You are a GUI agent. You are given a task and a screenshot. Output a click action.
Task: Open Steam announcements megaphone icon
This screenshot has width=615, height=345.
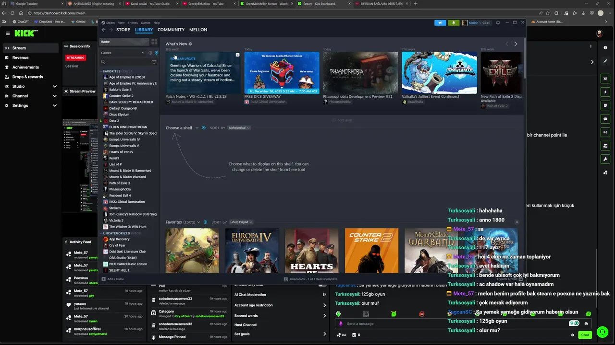click(440, 23)
